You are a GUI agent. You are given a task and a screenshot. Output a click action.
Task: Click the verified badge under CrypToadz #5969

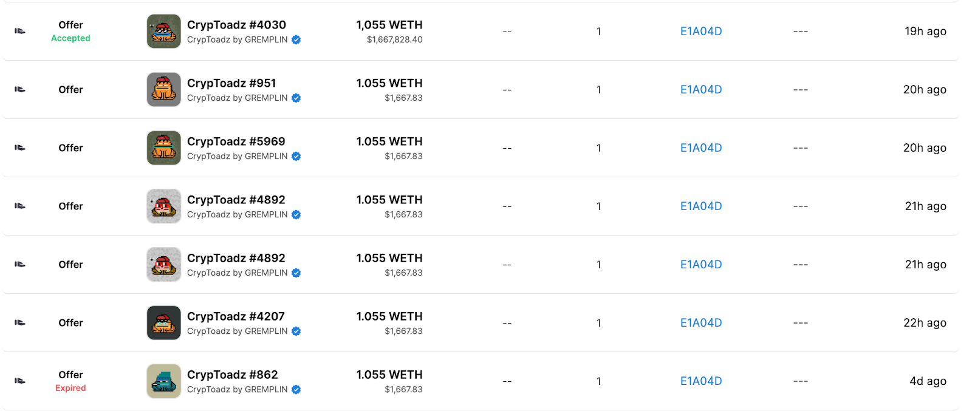tap(296, 157)
